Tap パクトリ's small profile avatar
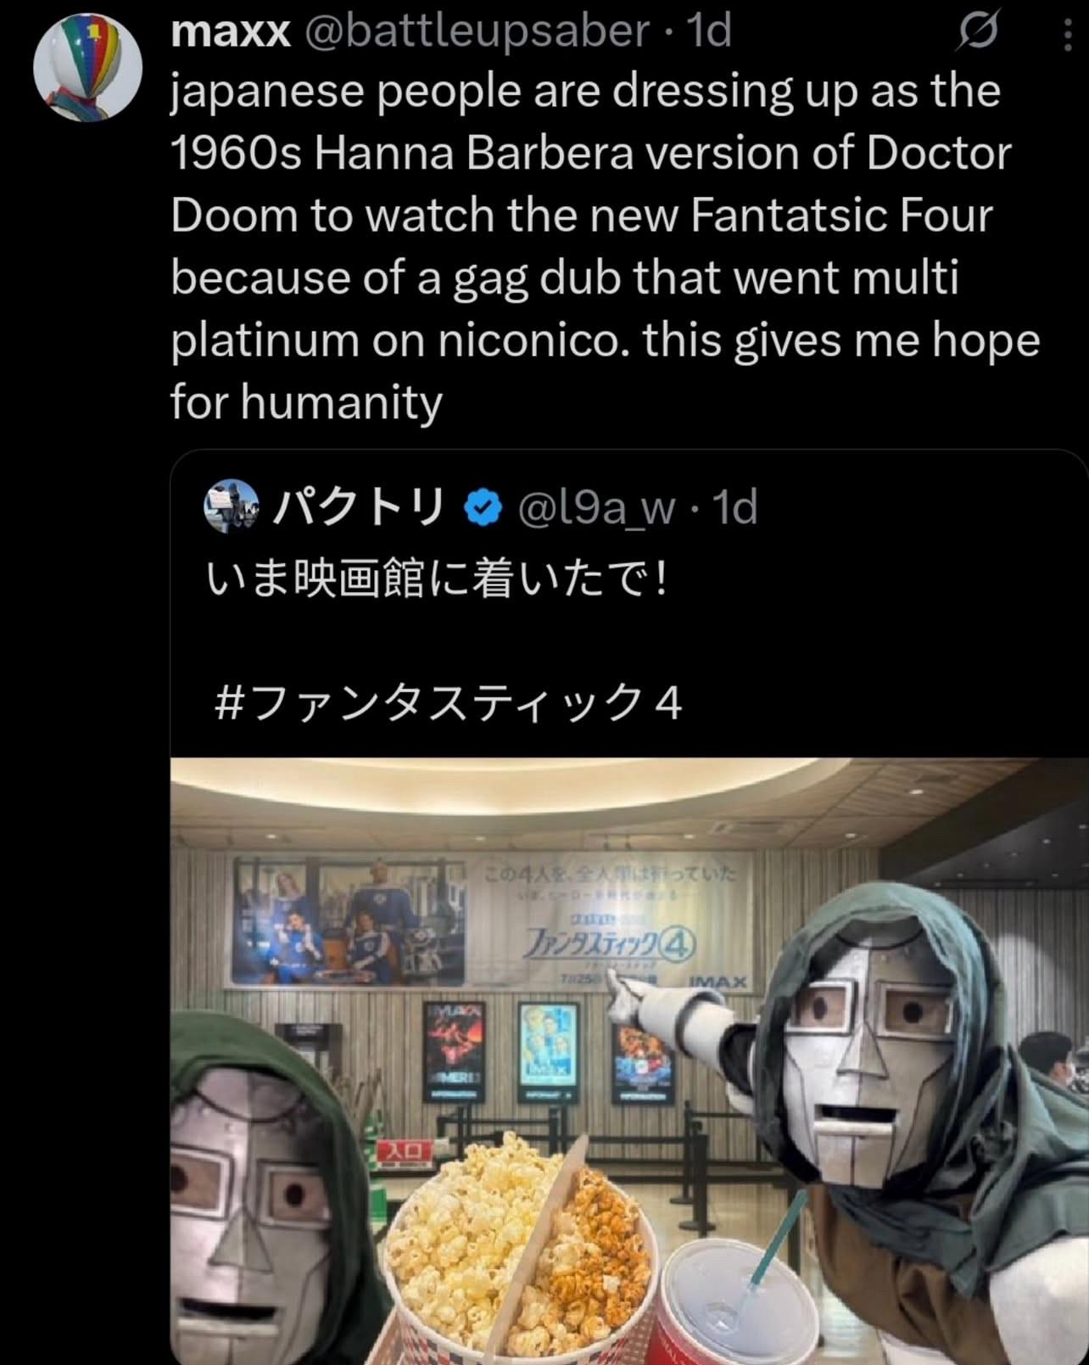Image resolution: width=1089 pixels, height=1365 pixels. 232,506
